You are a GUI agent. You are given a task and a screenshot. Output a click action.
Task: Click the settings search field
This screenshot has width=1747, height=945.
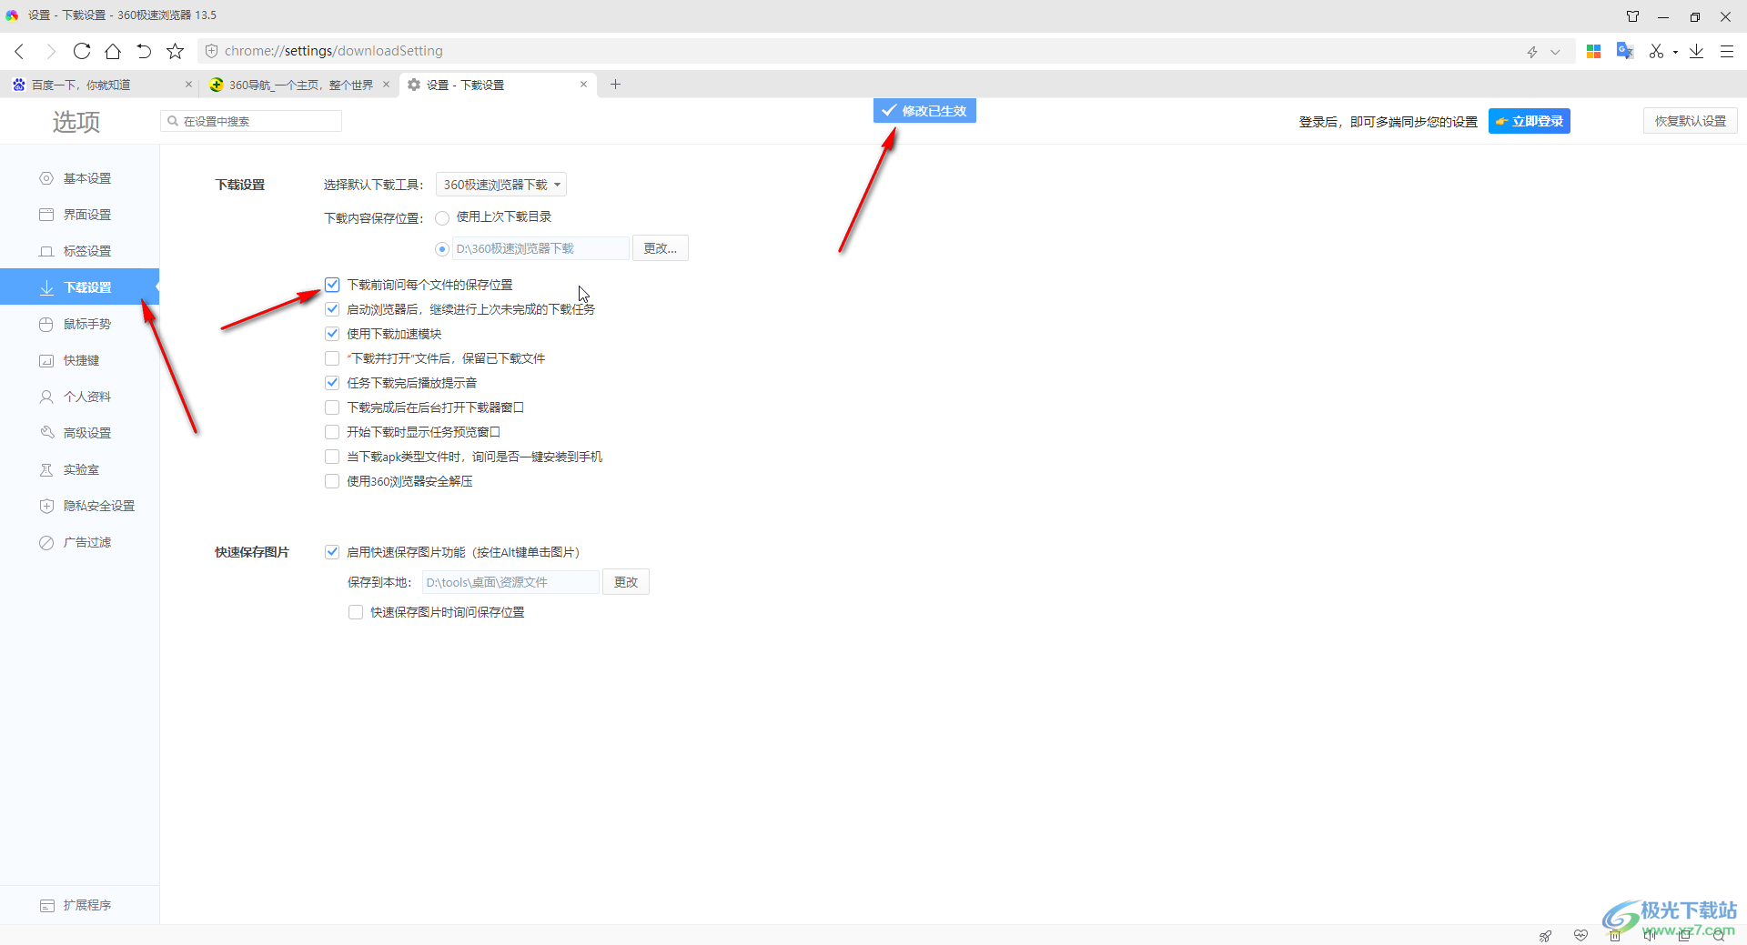click(251, 121)
